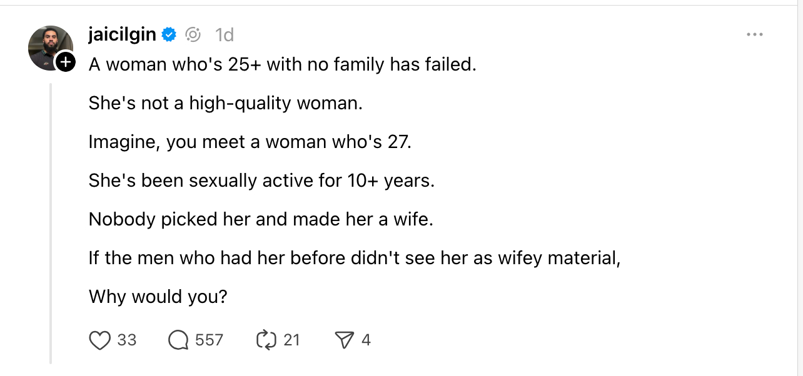The image size is (803, 376).
Task: Follow jaicilgin with the plus badge
Action: click(x=65, y=62)
